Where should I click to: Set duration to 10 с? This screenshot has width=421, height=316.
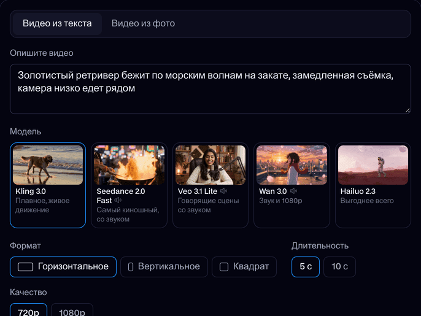339,267
